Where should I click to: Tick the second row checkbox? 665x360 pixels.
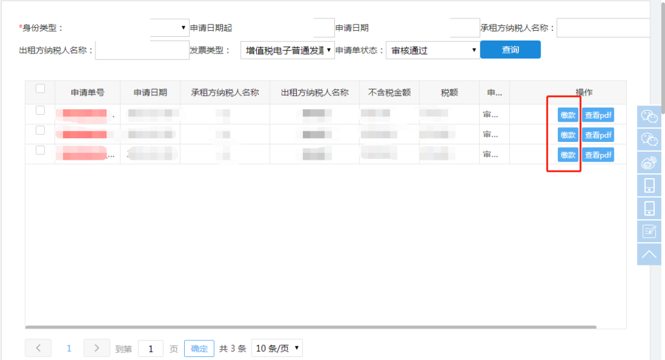click(x=40, y=130)
